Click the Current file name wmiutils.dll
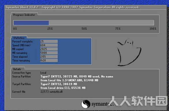Image resolution: width=169 pixels, height=111 pixels. coord(56,92)
